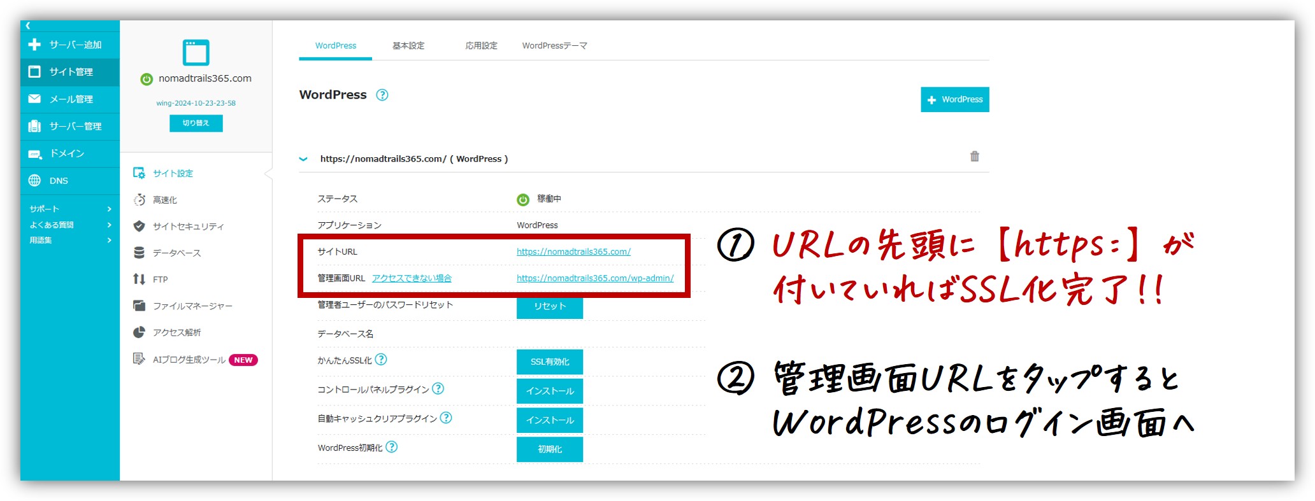Click the trash delete icon
The image size is (1315, 501).
974,156
